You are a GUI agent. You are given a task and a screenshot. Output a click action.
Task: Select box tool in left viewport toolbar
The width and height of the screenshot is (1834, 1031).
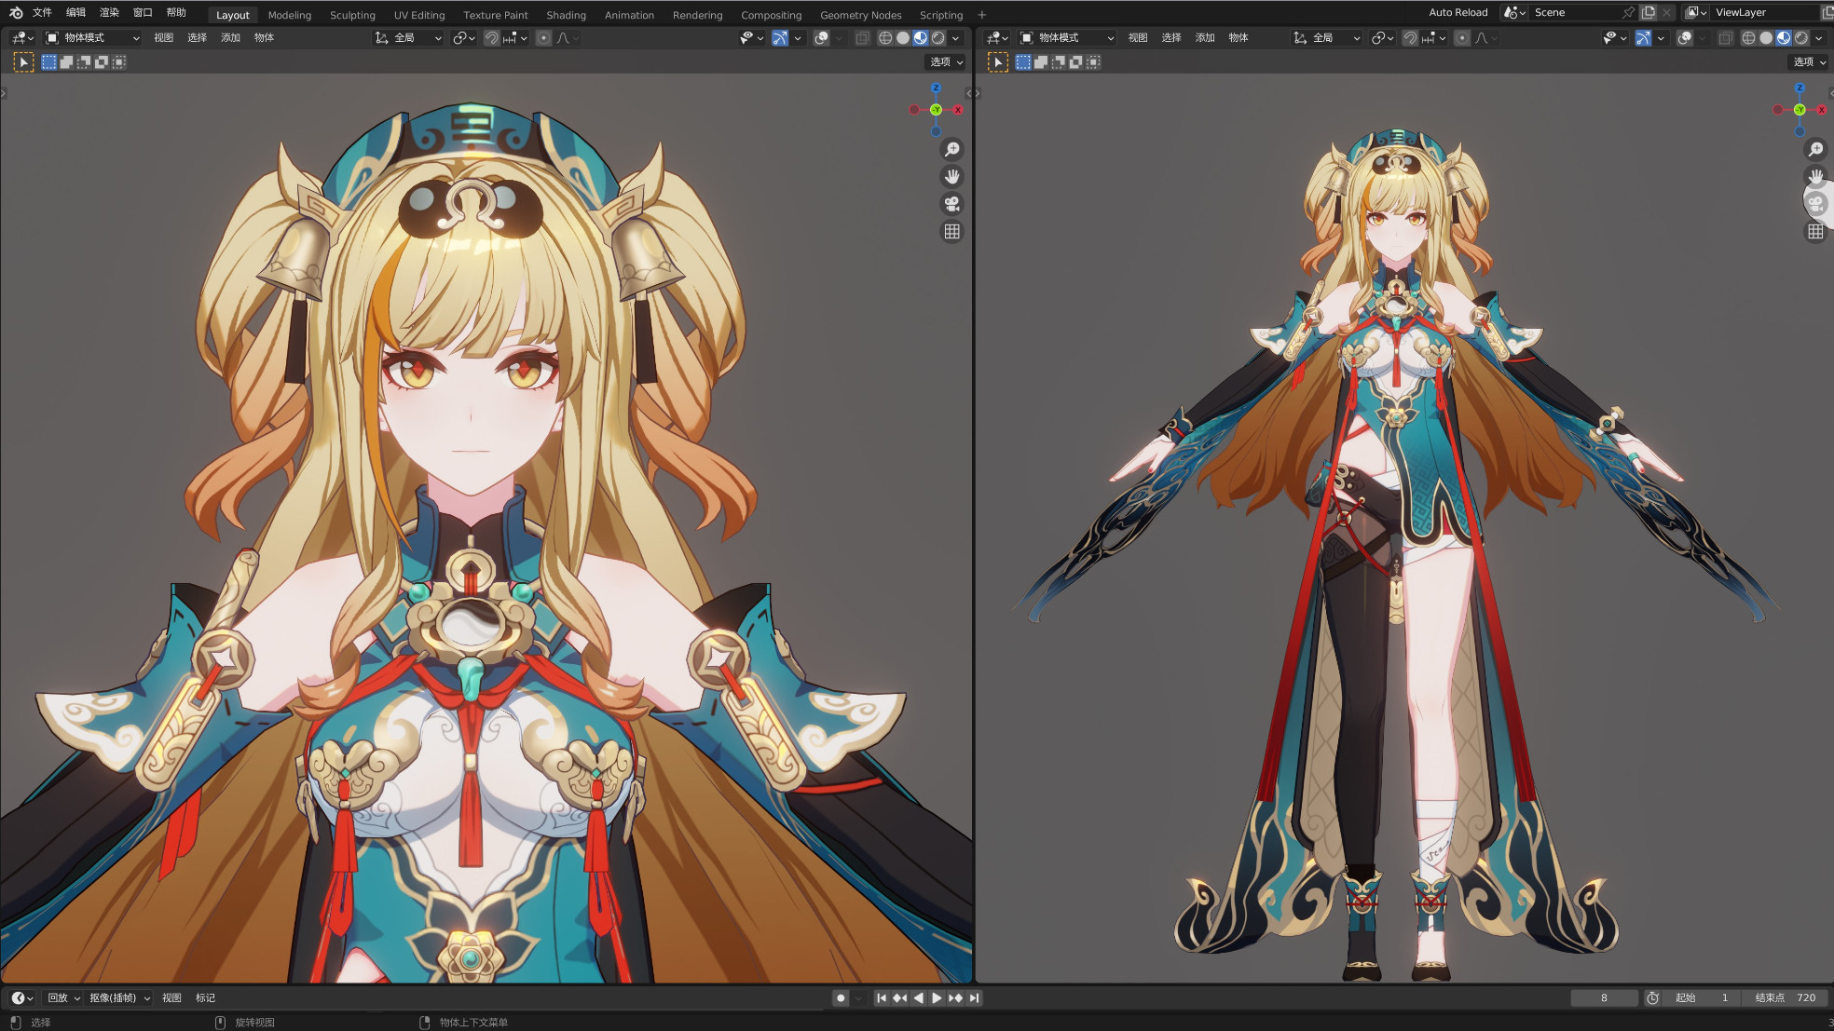tap(23, 62)
